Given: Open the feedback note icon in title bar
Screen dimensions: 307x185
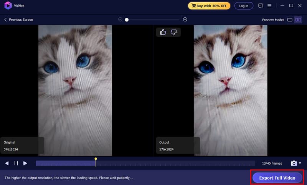Looking at the screenshot, I should [261, 6].
